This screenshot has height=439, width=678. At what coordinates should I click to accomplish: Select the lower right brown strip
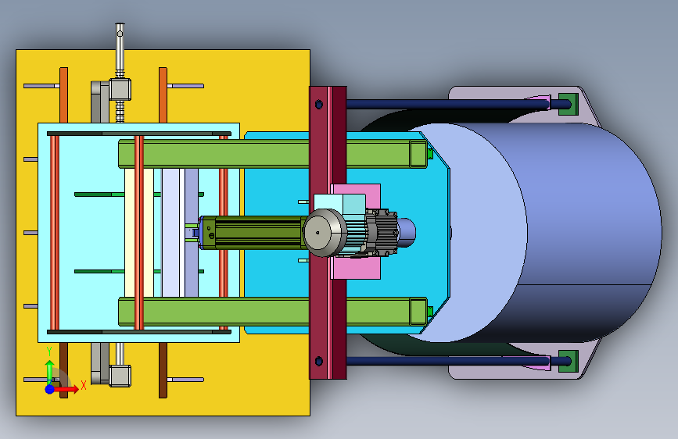(163, 370)
